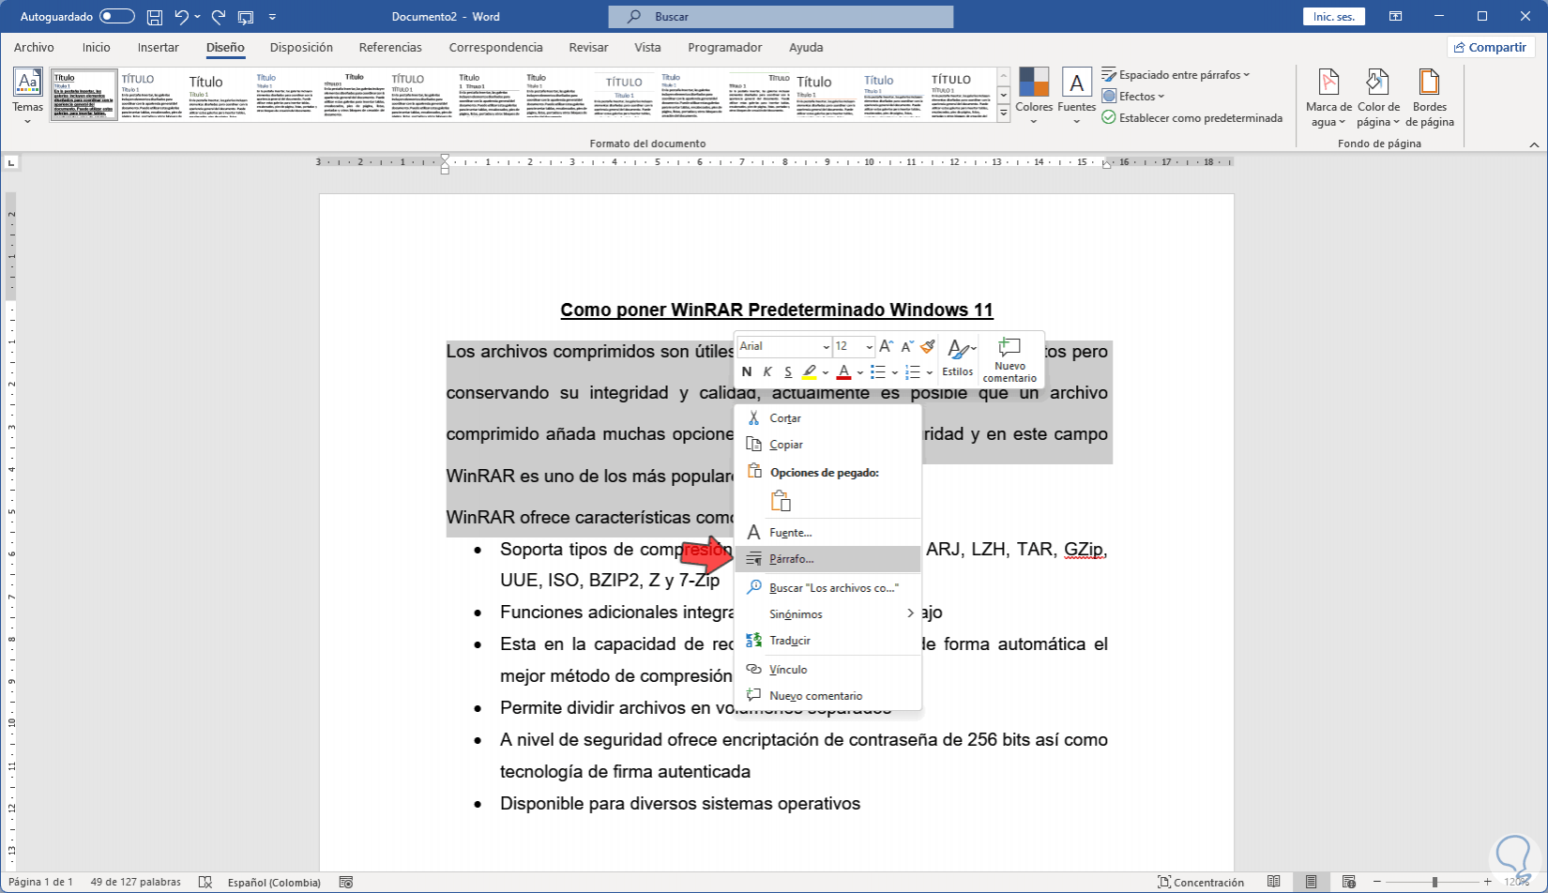Click the Compartir button
The height and width of the screenshot is (893, 1548).
[x=1490, y=47]
